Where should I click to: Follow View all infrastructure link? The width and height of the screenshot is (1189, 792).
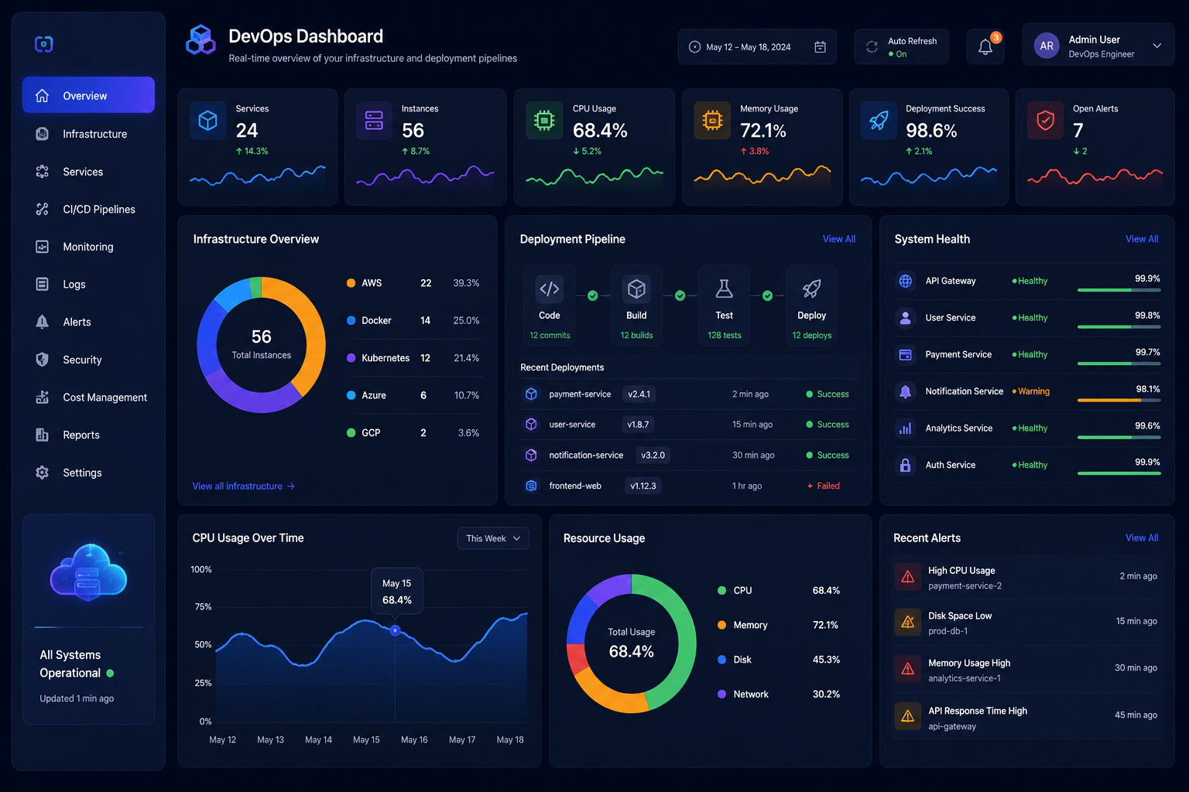coord(244,486)
